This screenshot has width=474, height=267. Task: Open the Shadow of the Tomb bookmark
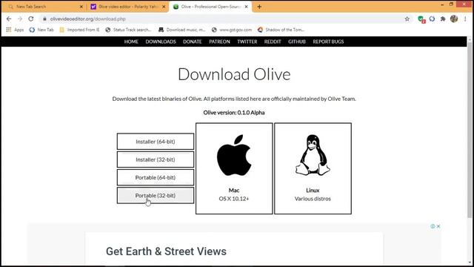coord(281,30)
